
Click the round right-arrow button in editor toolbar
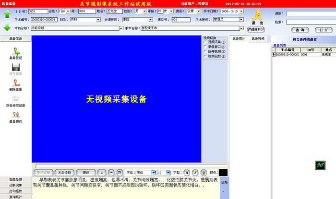click(x=111, y=173)
